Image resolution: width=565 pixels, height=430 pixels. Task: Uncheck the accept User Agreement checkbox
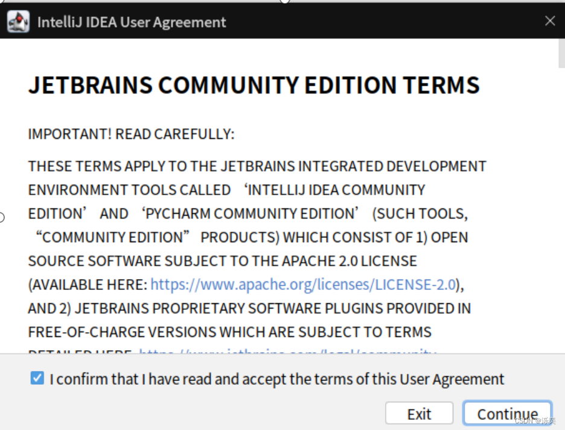pyautogui.click(x=37, y=378)
